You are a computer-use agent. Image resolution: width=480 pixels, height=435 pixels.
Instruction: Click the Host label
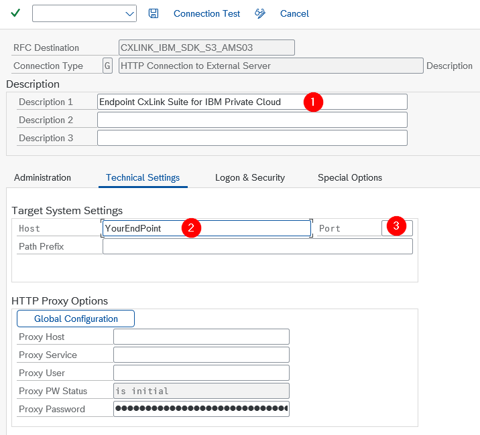click(29, 228)
